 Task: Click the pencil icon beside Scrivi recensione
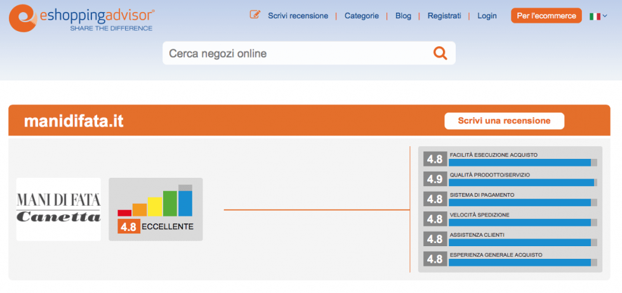tap(255, 15)
